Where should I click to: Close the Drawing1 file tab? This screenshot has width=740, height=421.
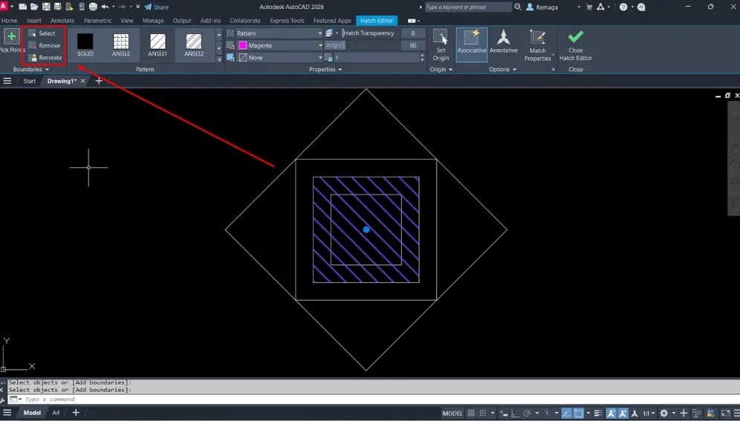pos(82,81)
